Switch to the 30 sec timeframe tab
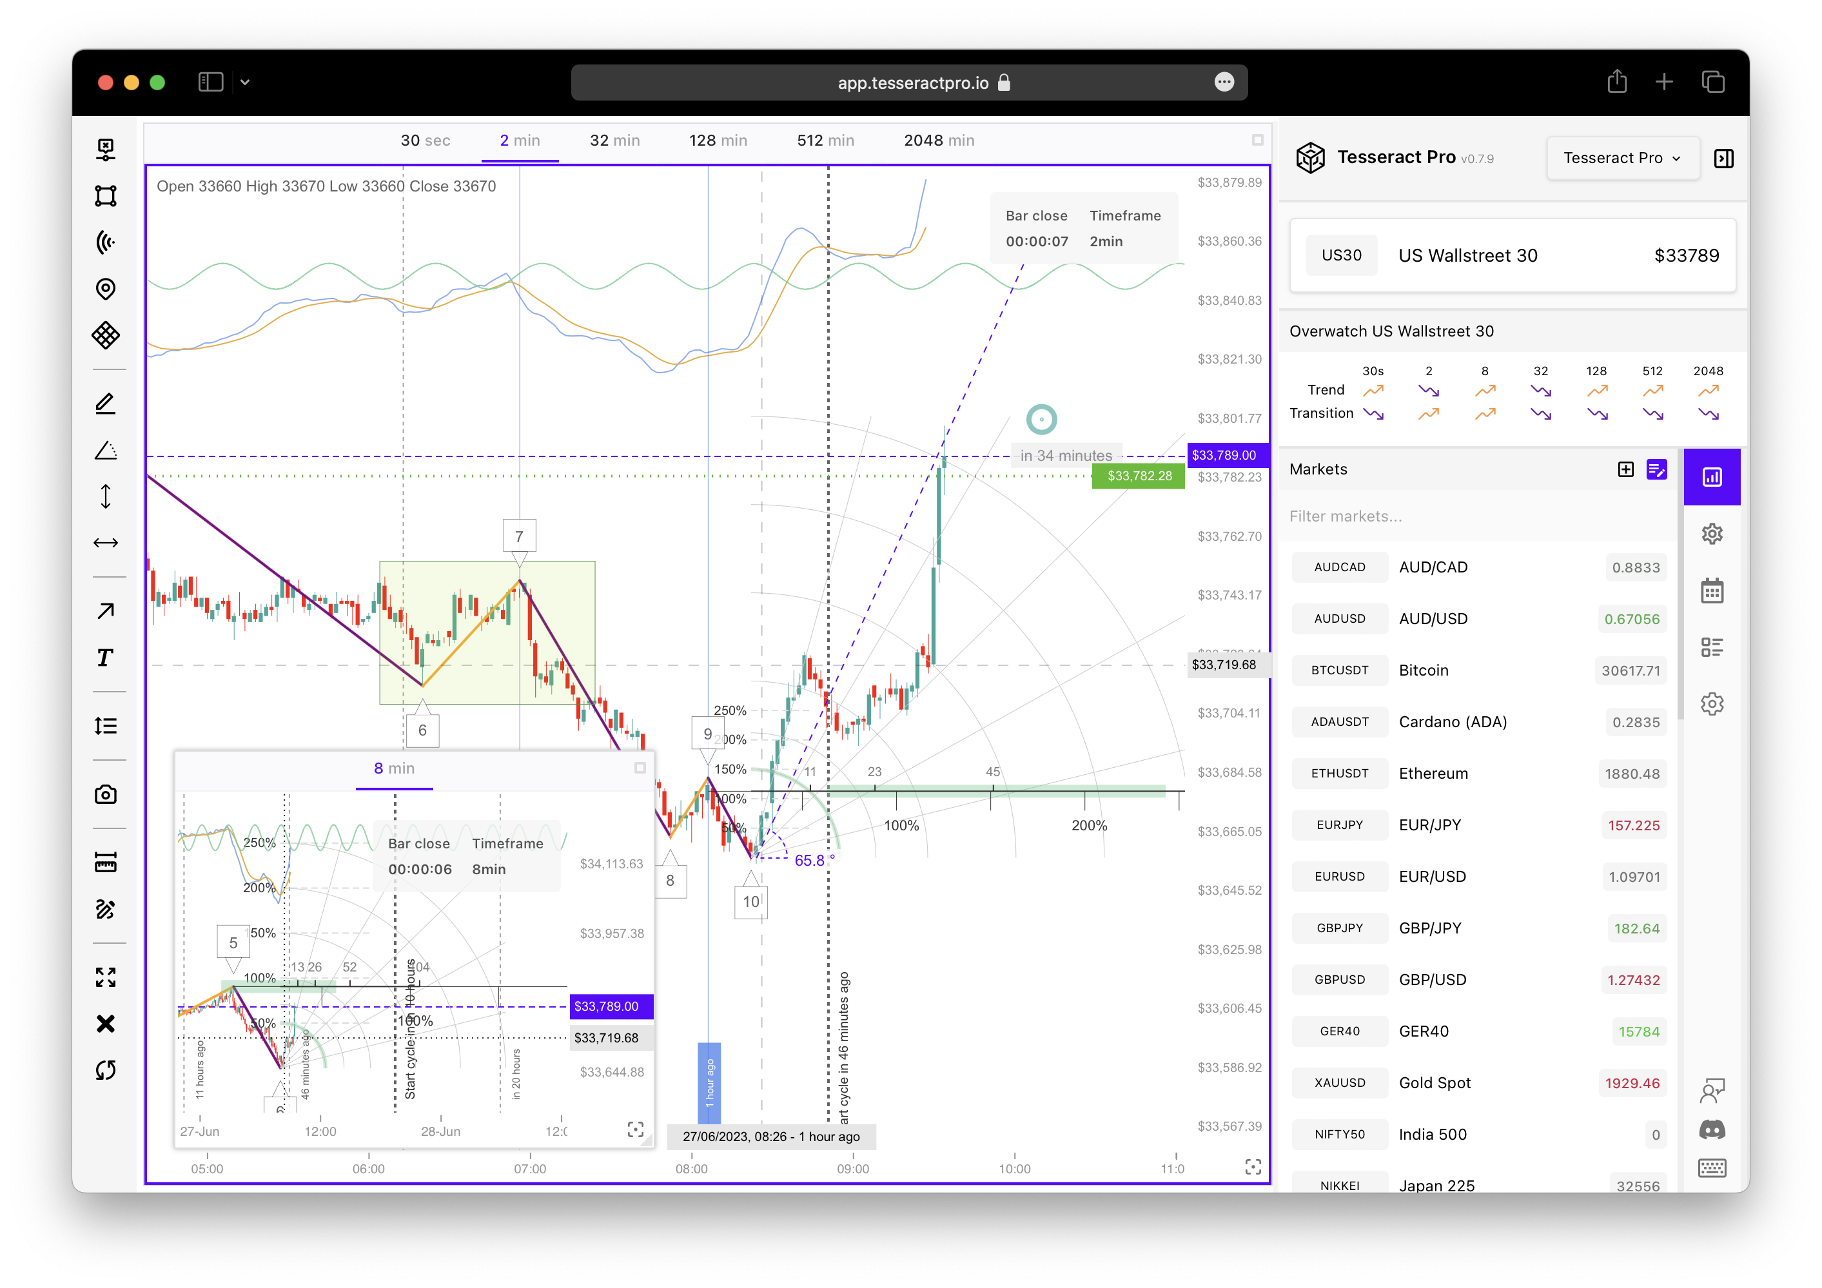 (x=426, y=141)
